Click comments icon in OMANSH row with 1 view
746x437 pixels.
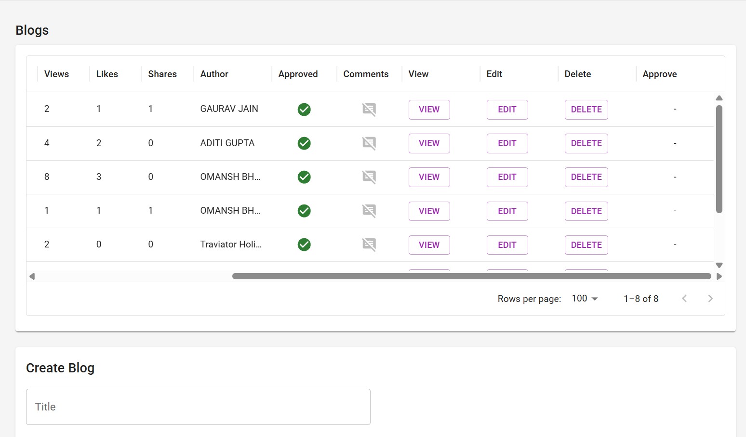click(x=369, y=211)
